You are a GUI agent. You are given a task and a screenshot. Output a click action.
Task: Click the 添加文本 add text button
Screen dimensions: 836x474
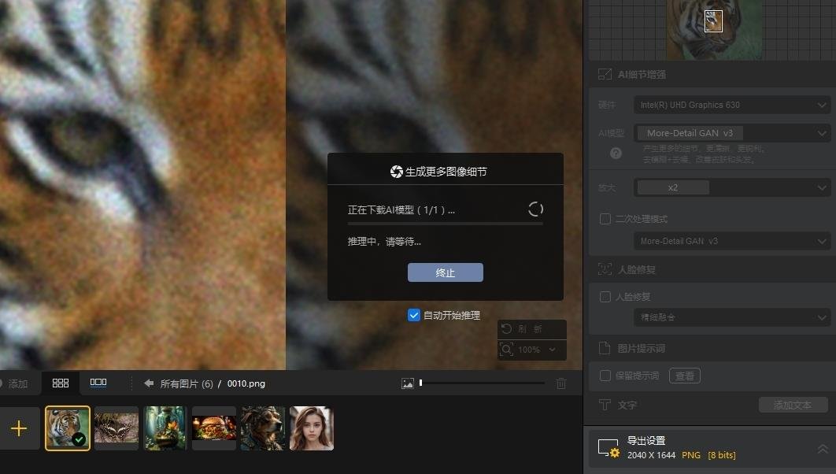pyautogui.click(x=793, y=405)
